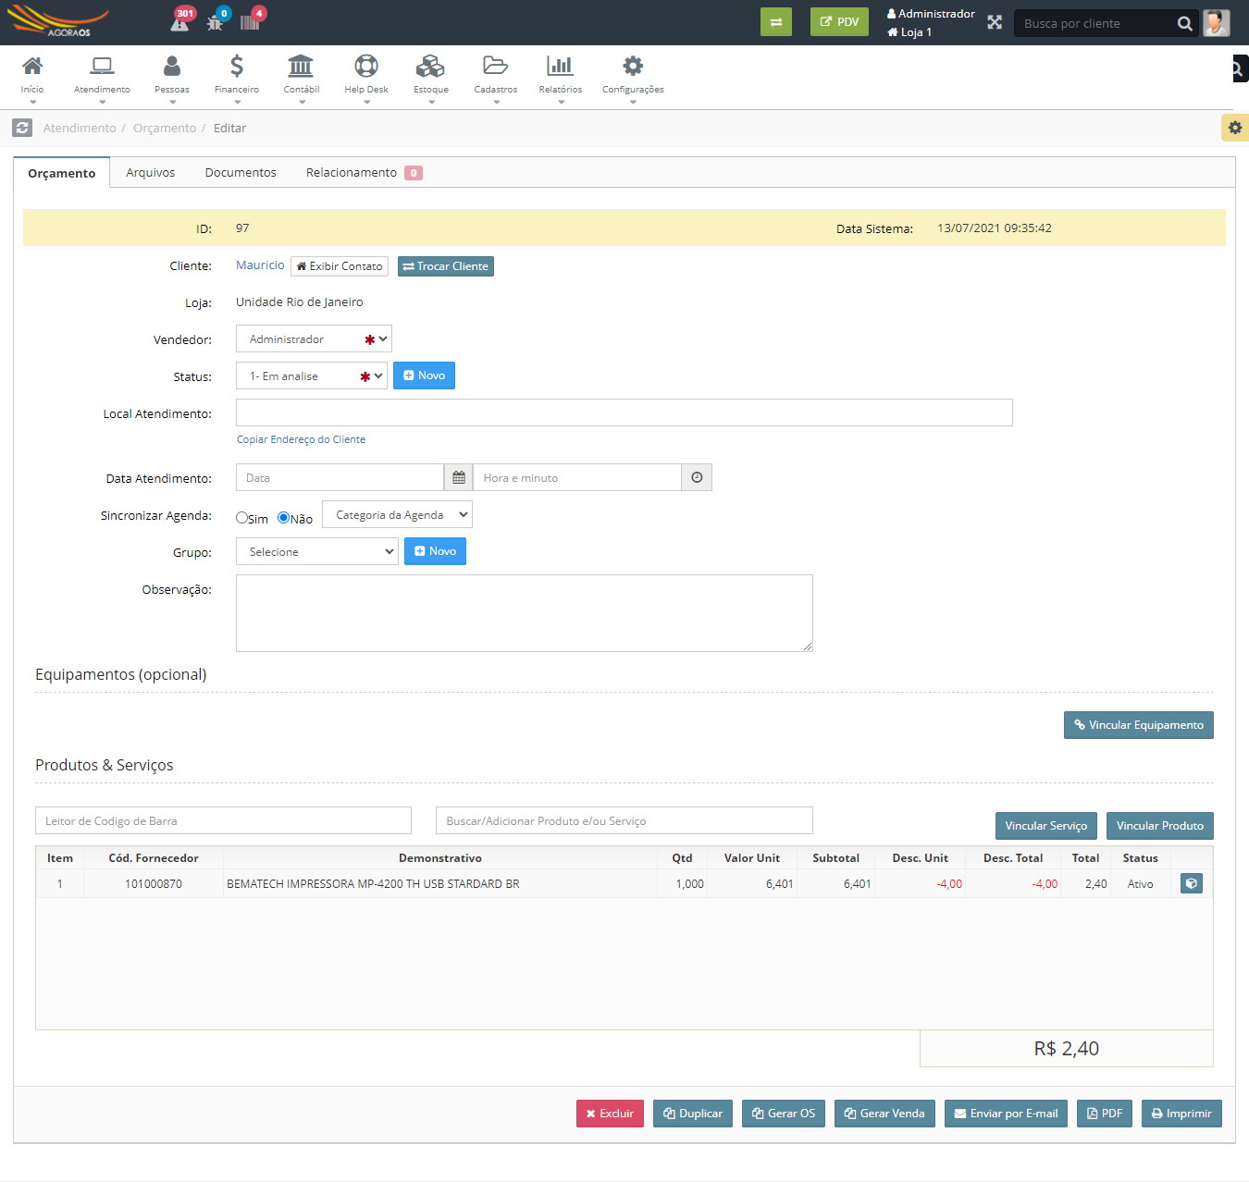Viewport: 1249px width, 1182px height.
Task: Click the green swap arrows button
Action: [x=776, y=22]
